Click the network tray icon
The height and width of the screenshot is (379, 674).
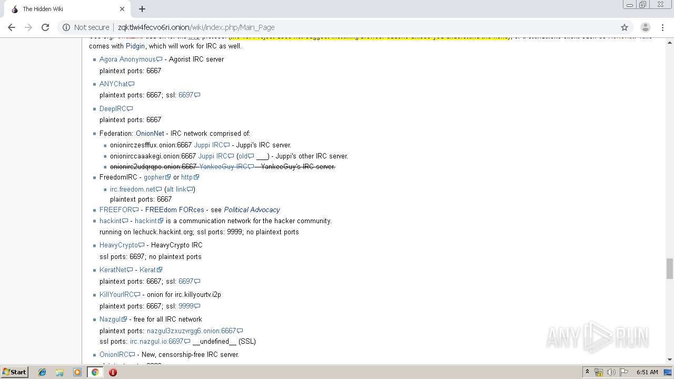pyautogui.click(x=599, y=372)
